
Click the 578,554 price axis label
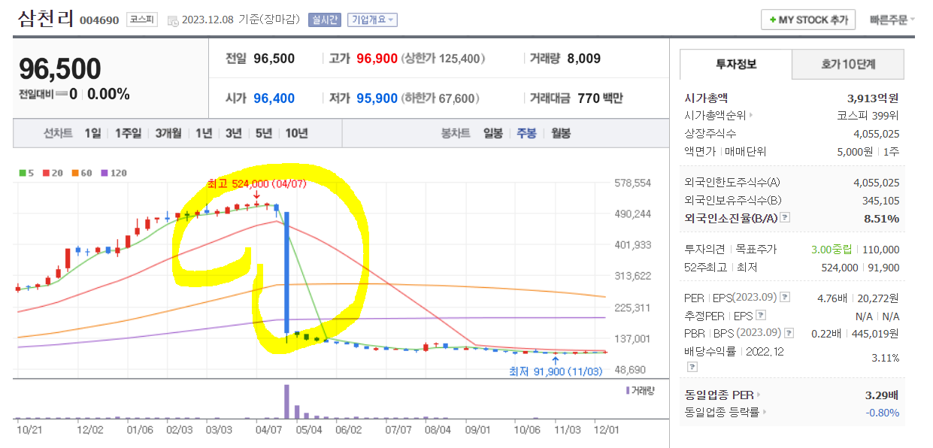(x=632, y=183)
